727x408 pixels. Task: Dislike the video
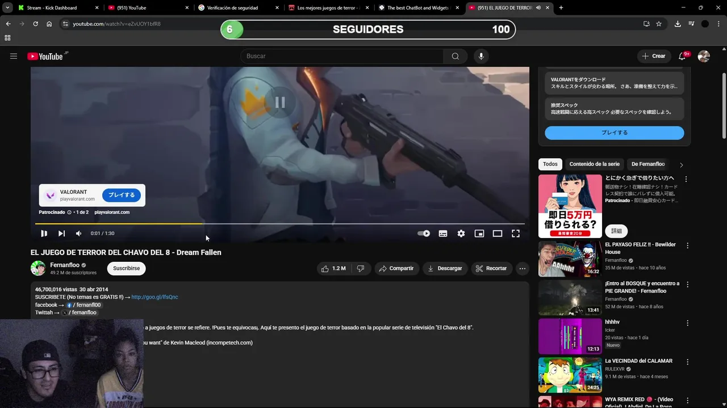[361, 269]
